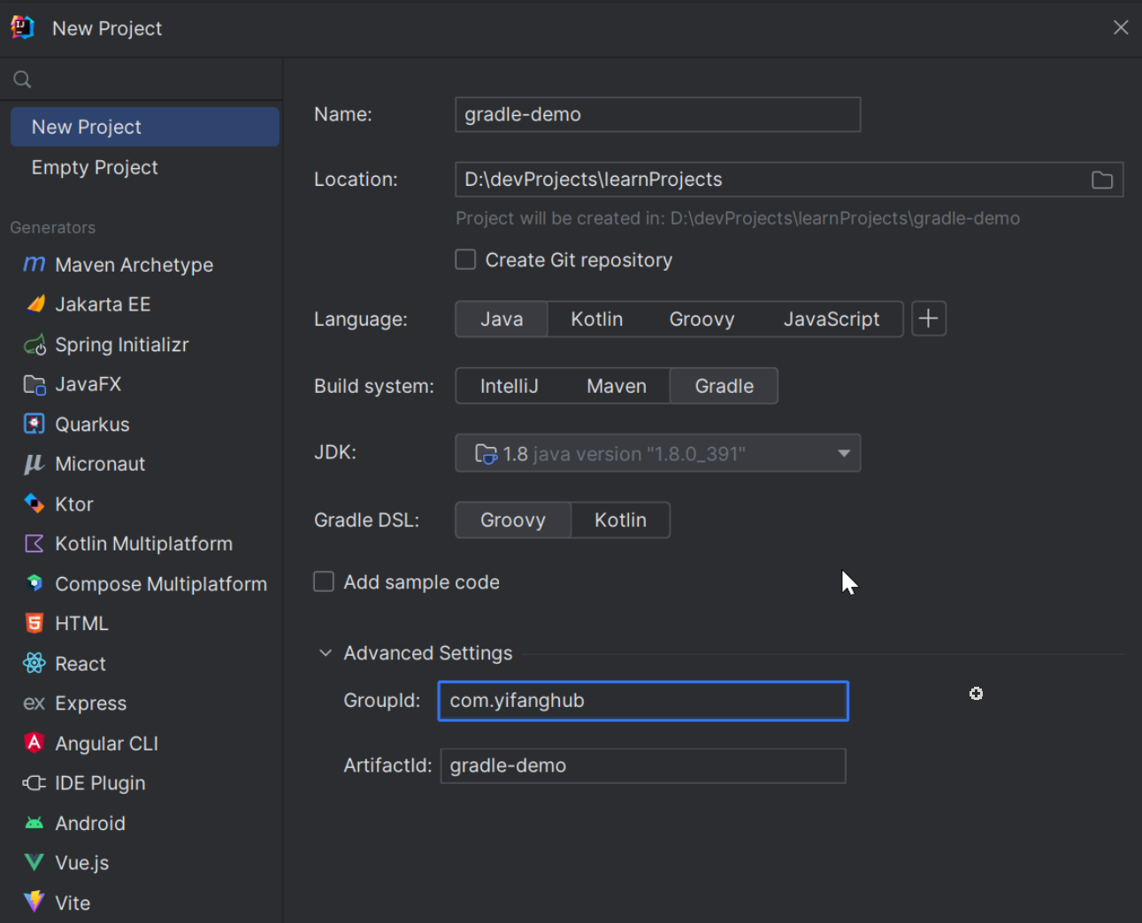The image size is (1142, 923).
Task: Open the browse folder icon in Location
Action: (x=1102, y=180)
